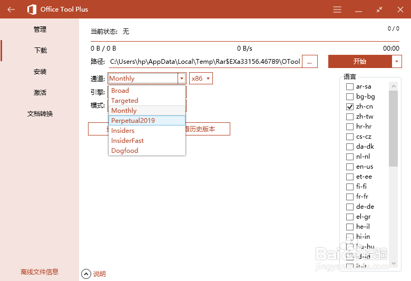Enable the fr-fr language checkbox
411x281 pixels.
[350, 197]
